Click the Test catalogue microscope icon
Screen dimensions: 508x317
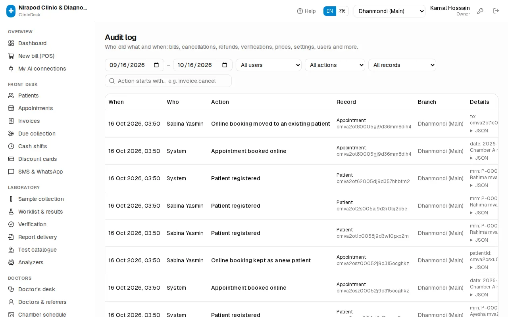pyautogui.click(x=11, y=250)
